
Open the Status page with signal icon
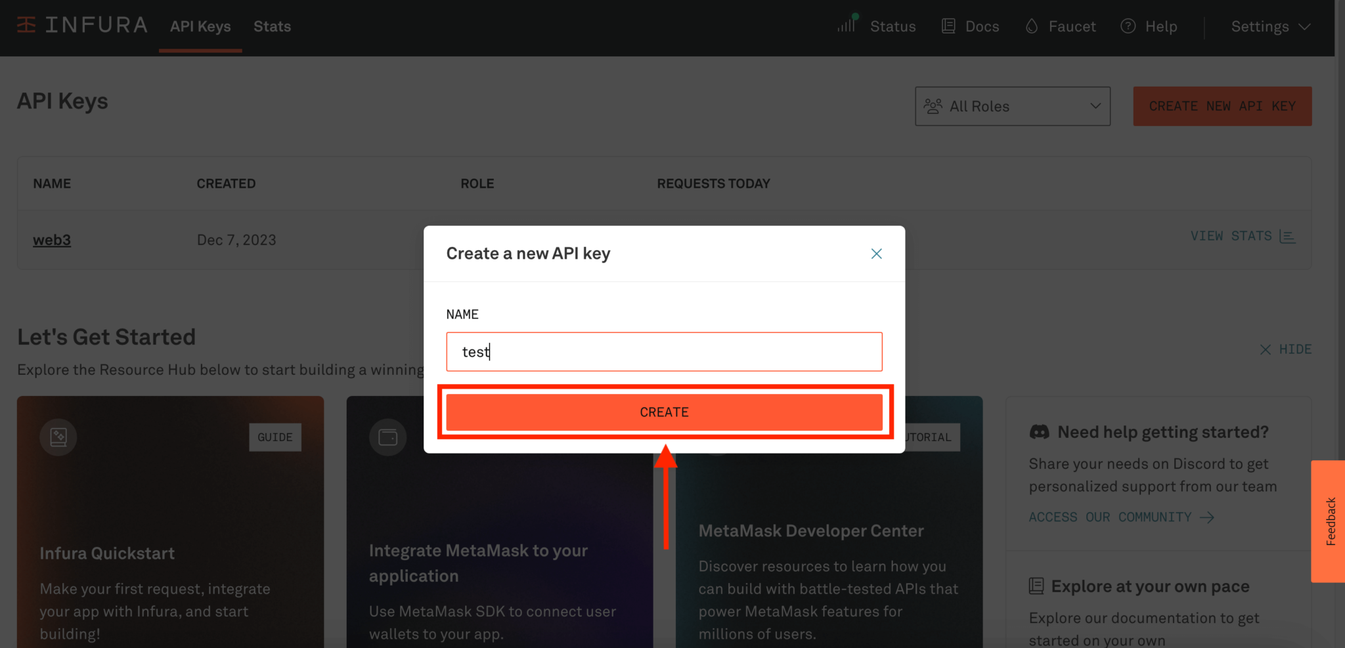coord(877,26)
